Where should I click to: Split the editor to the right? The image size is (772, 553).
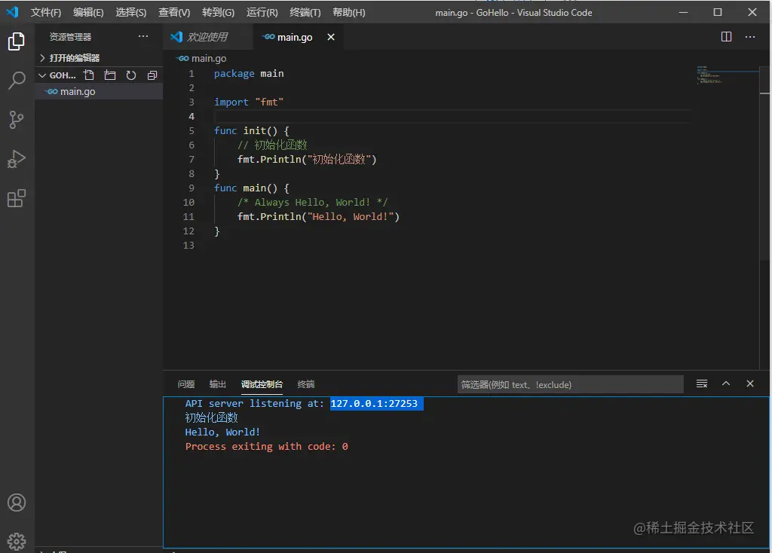tap(726, 37)
